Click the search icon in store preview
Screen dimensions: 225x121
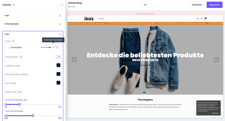[x=198, y=19]
